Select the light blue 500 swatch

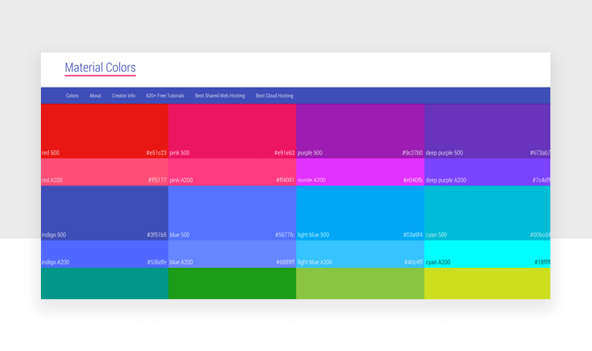360,213
